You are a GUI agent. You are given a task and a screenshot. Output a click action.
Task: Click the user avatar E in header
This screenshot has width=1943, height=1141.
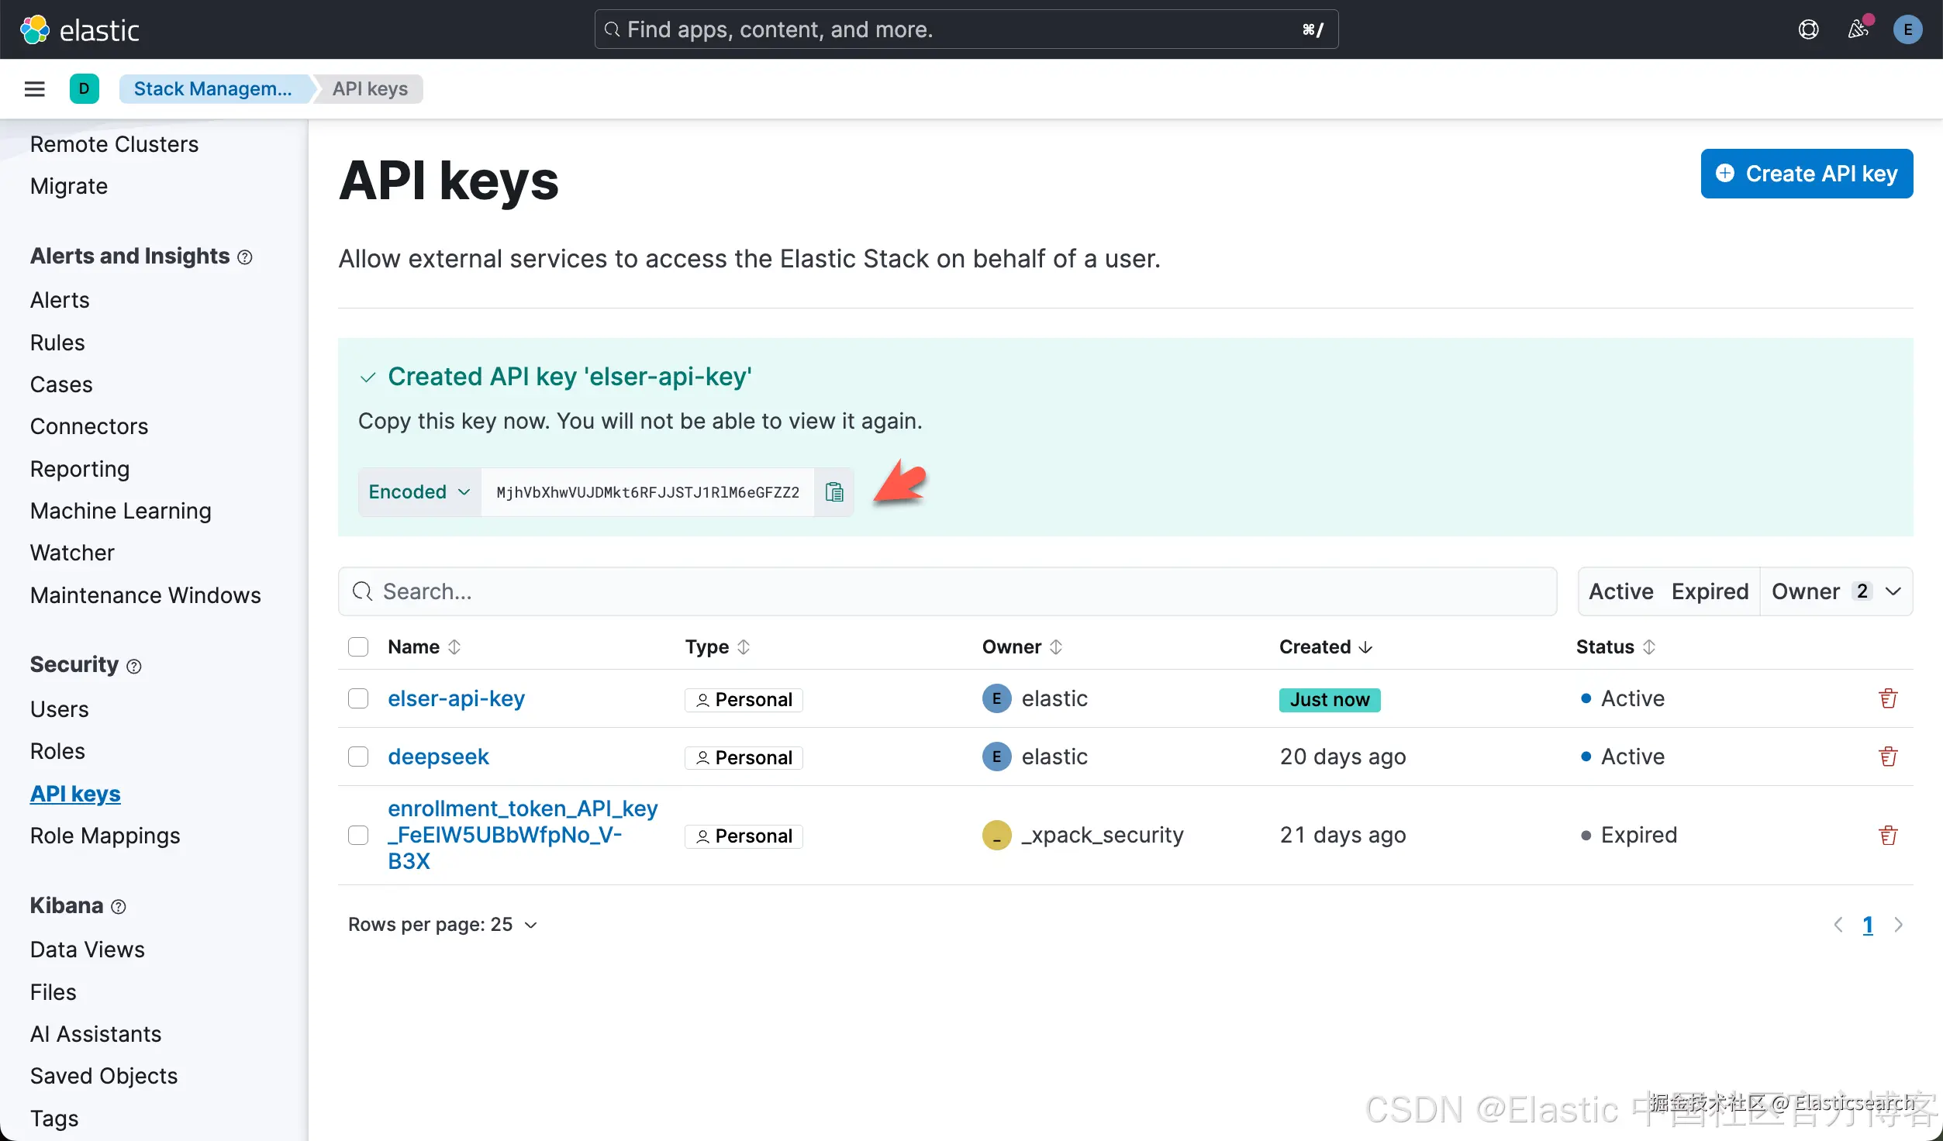(1907, 30)
